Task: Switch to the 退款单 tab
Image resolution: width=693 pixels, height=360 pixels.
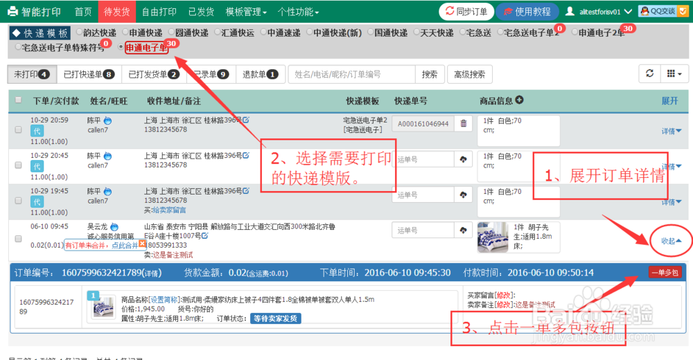Action: (x=261, y=74)
